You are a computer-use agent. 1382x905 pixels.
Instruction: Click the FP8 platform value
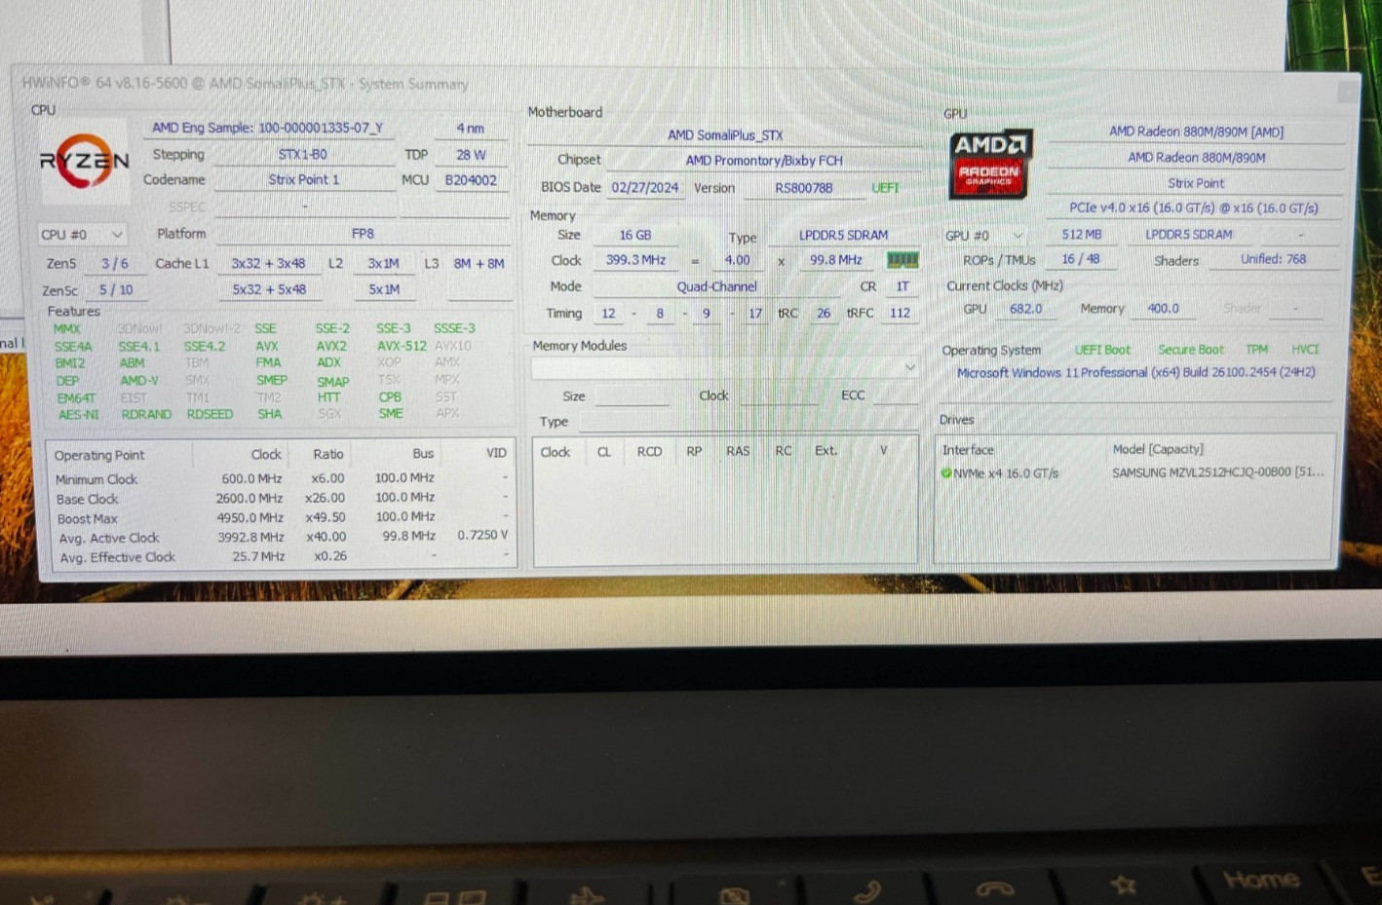click(x=363, y=234)
